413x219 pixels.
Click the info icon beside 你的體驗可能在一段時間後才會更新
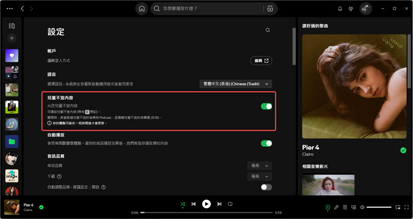click(49, 123)
